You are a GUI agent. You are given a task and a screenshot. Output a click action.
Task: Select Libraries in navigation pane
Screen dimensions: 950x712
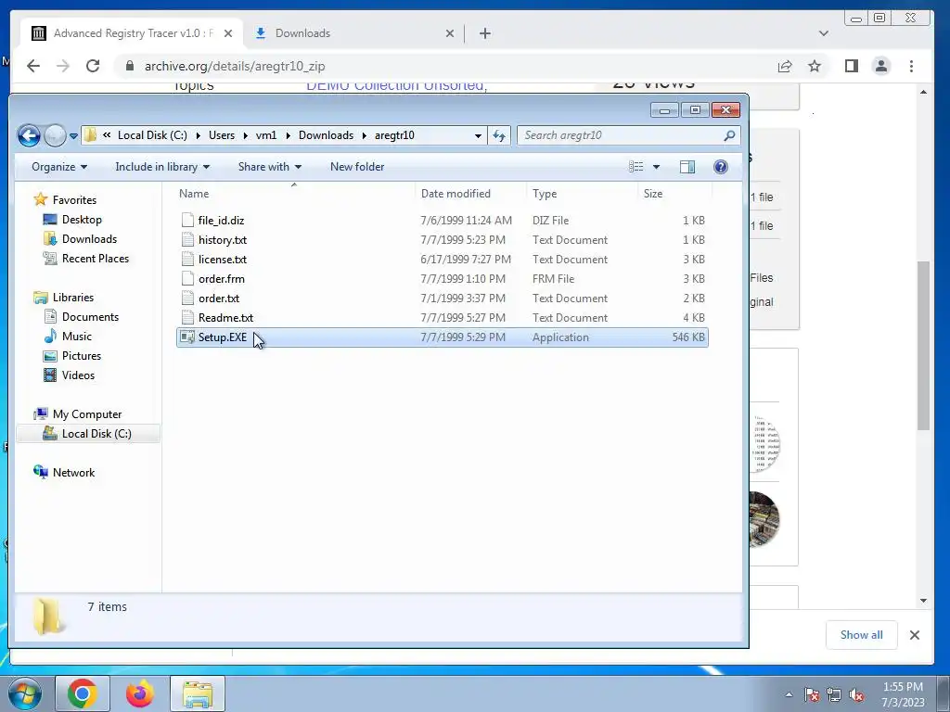click(x=72, y=298)
